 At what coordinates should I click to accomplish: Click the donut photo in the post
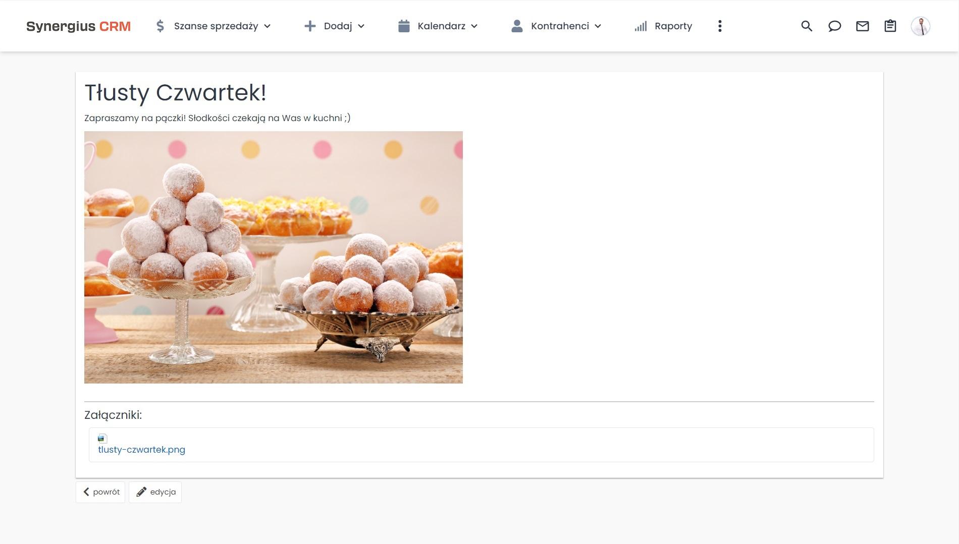point(273,257)
